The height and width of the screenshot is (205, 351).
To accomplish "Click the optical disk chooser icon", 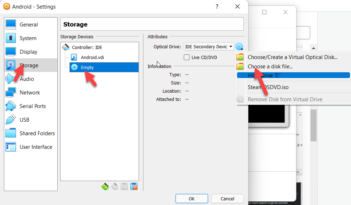I will point(239,47).
